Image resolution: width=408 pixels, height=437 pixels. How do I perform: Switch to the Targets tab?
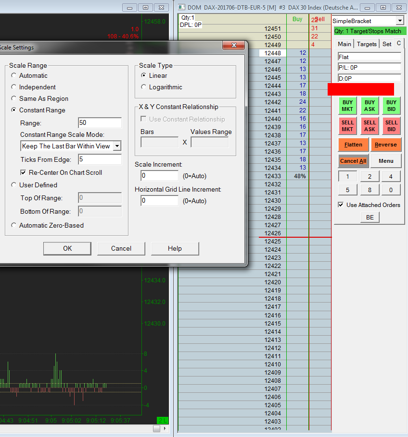point(367,44)
